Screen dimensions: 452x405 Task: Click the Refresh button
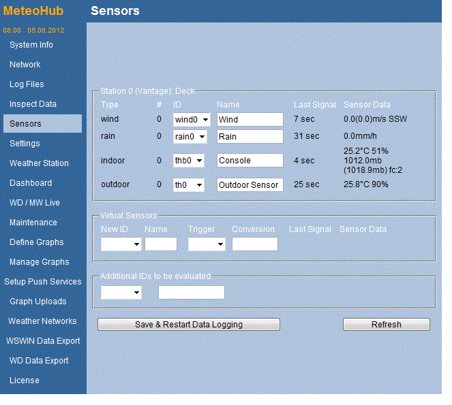coord(387,325)
